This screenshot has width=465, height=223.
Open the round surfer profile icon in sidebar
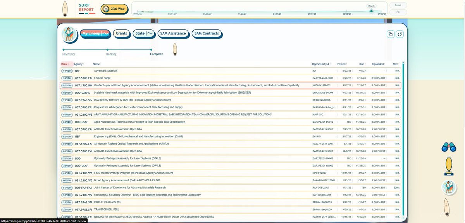[x=449, y=187]
